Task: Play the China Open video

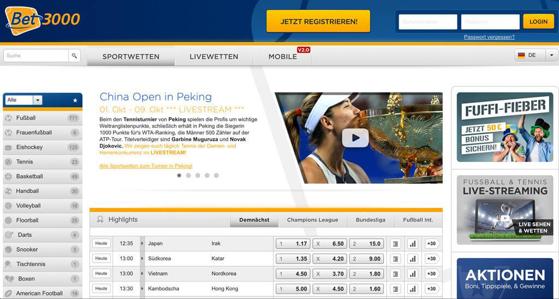Action: 355,138
